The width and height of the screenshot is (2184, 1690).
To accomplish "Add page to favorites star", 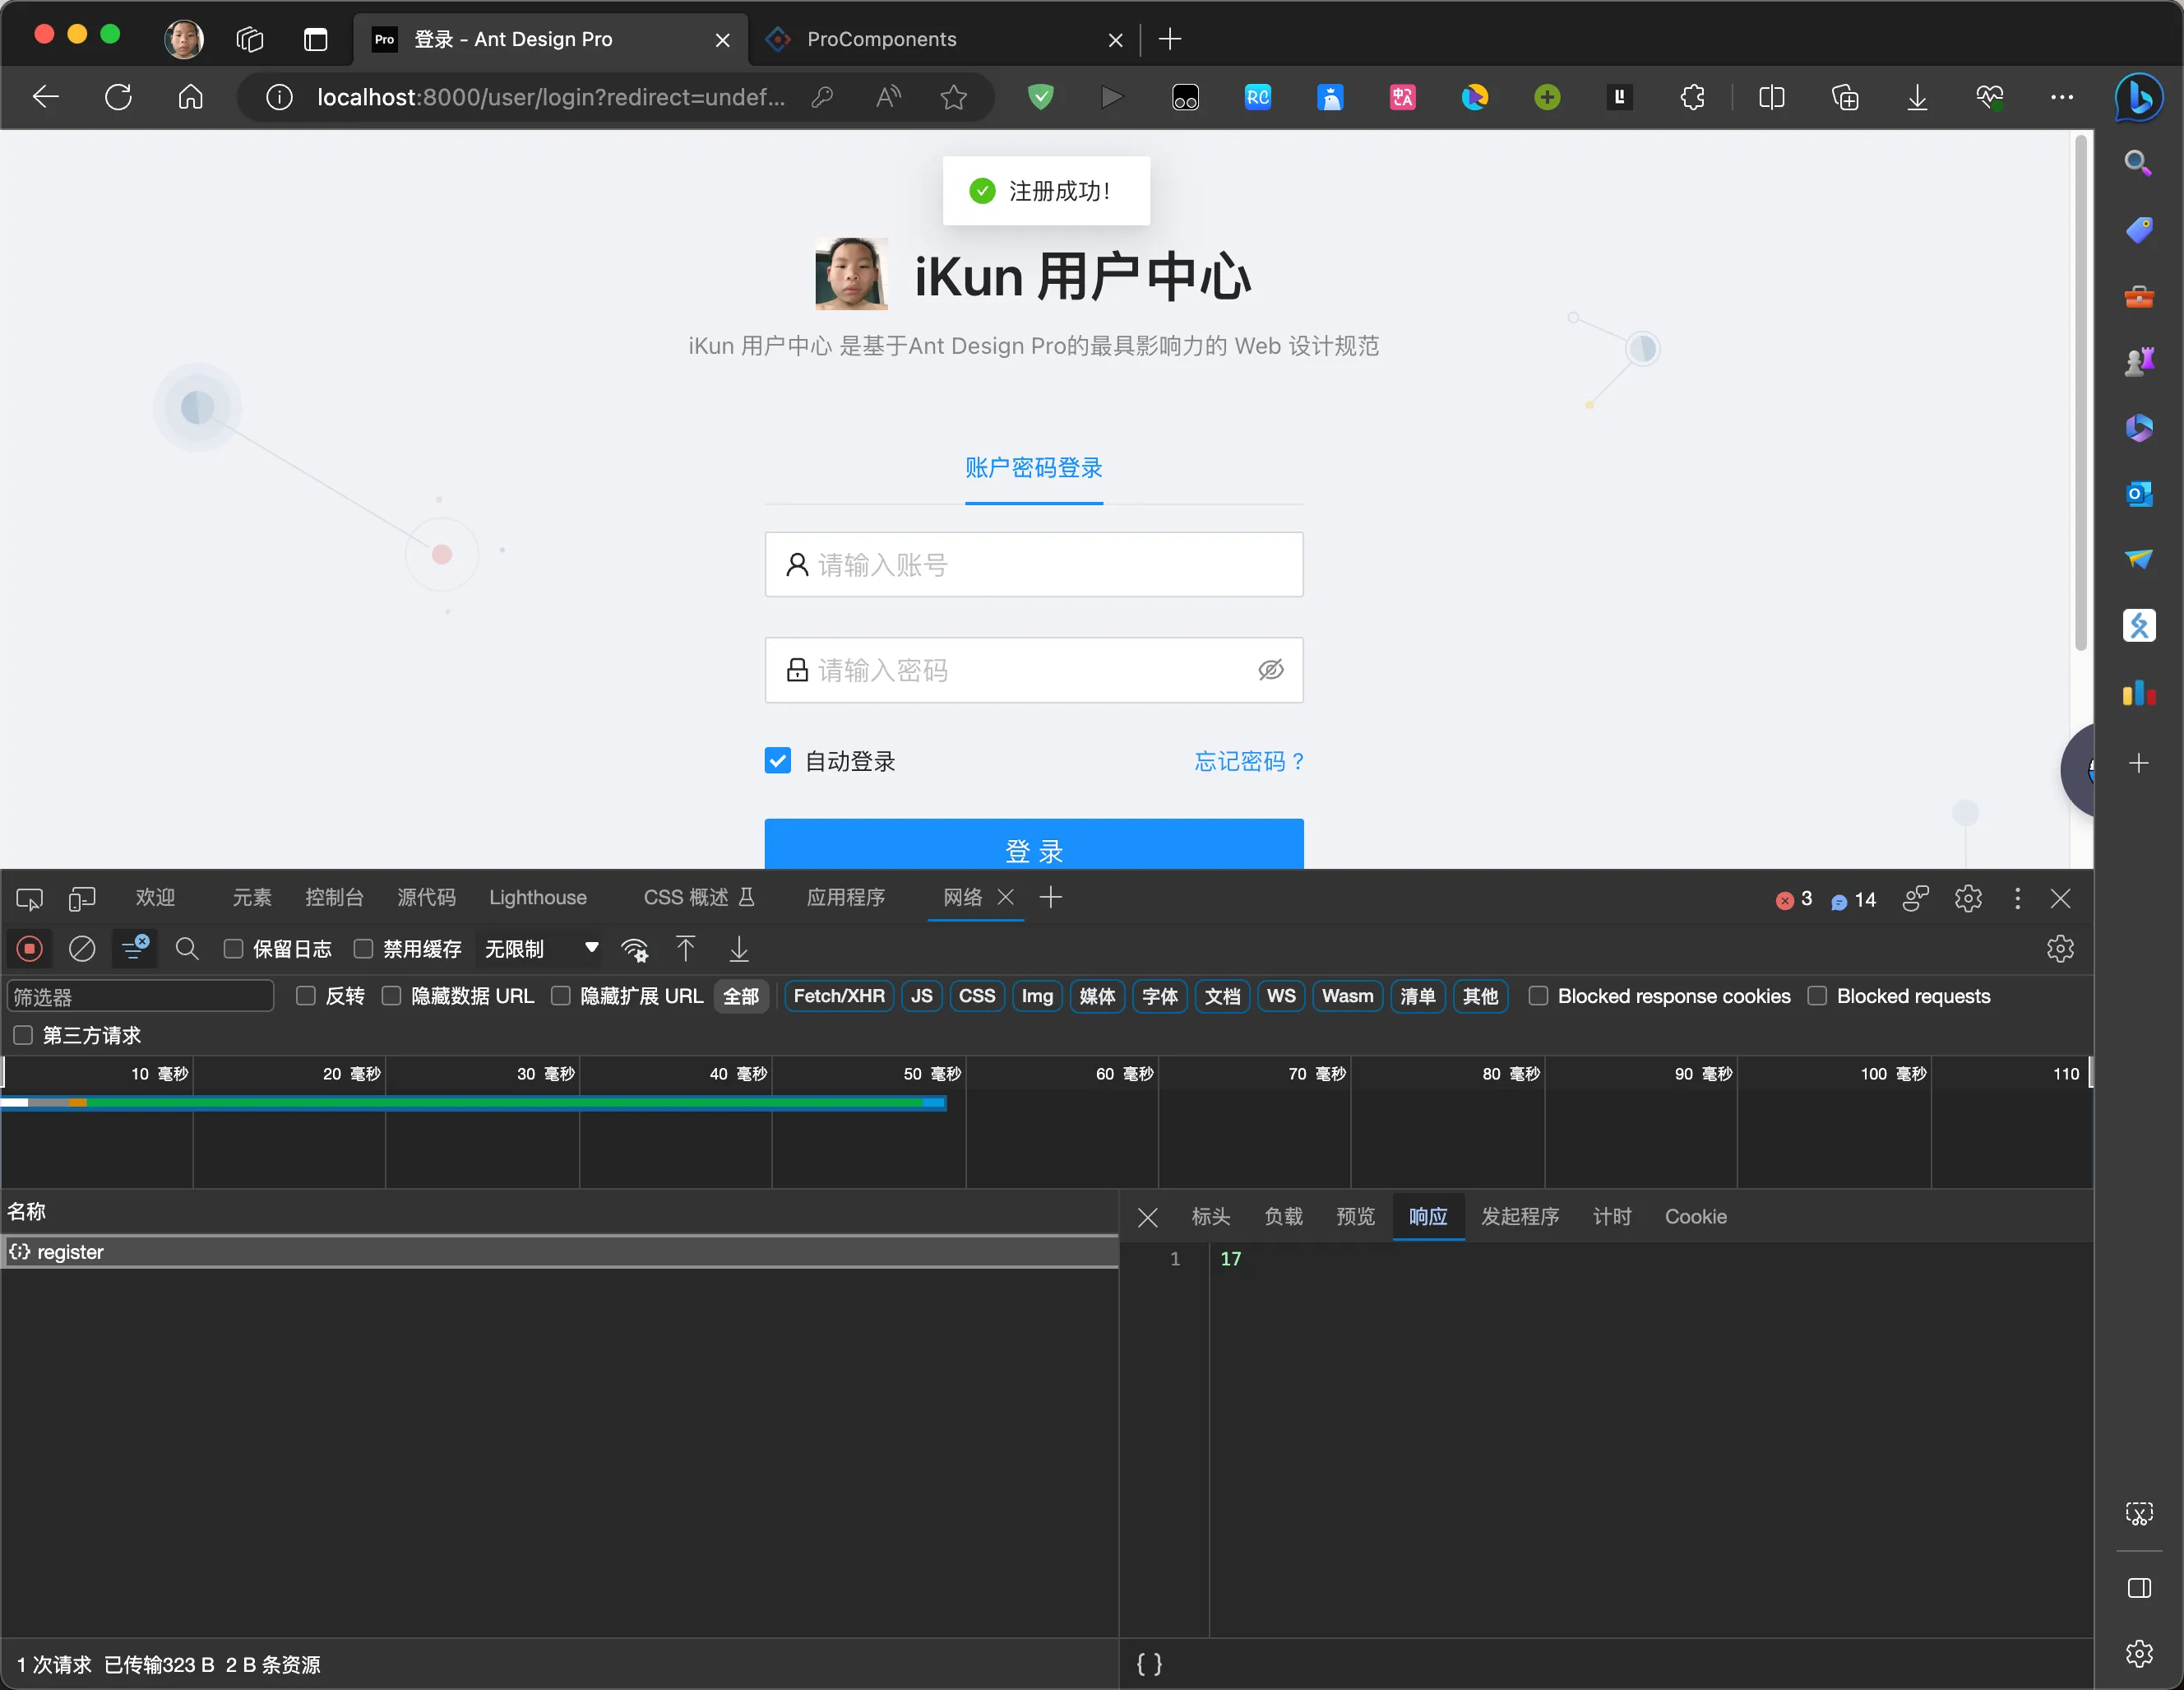I will coord(954,97).
